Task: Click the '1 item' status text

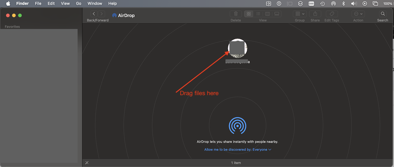Action: [236, 163]
